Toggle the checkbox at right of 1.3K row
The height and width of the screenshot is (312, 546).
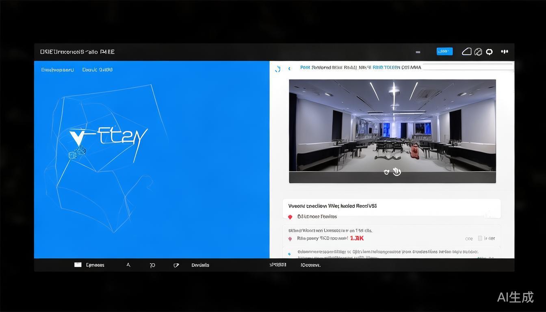(x=480, y=238)
